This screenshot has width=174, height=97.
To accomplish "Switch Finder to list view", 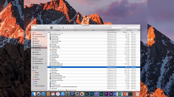I will pyautogui.click(x=51, y=27).
